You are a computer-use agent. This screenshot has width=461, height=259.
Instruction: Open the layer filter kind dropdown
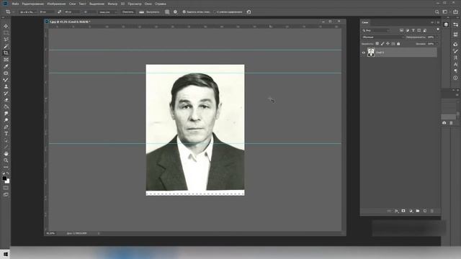pos(376,30)
